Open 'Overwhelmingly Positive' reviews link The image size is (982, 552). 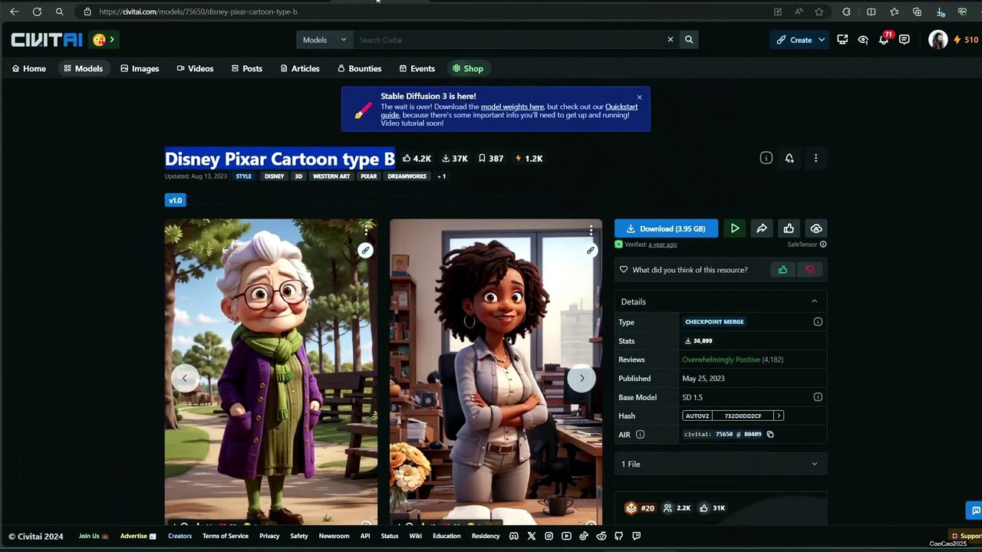(x=721, y=360)
